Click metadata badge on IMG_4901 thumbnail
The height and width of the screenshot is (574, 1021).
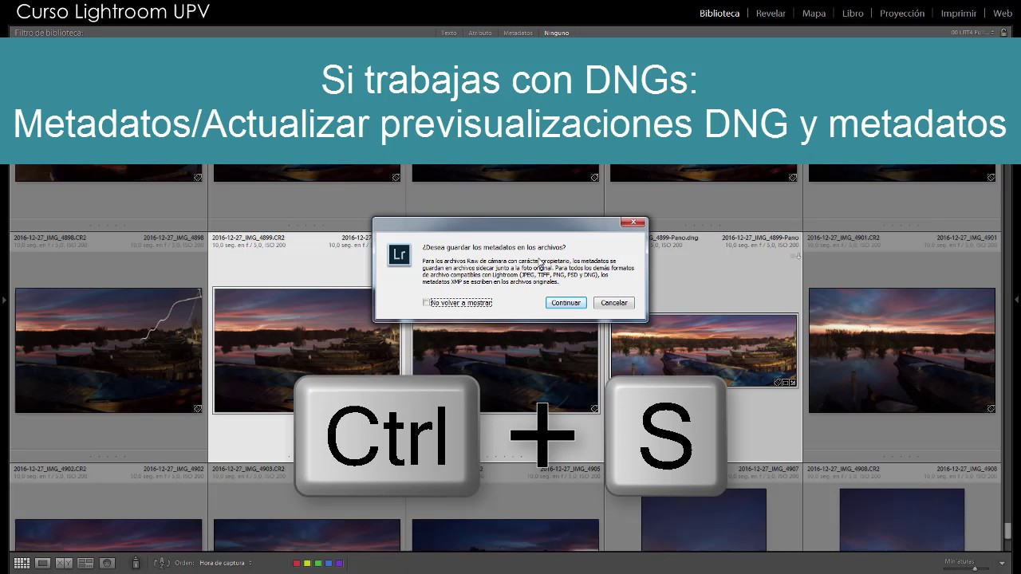coord(991,408)
